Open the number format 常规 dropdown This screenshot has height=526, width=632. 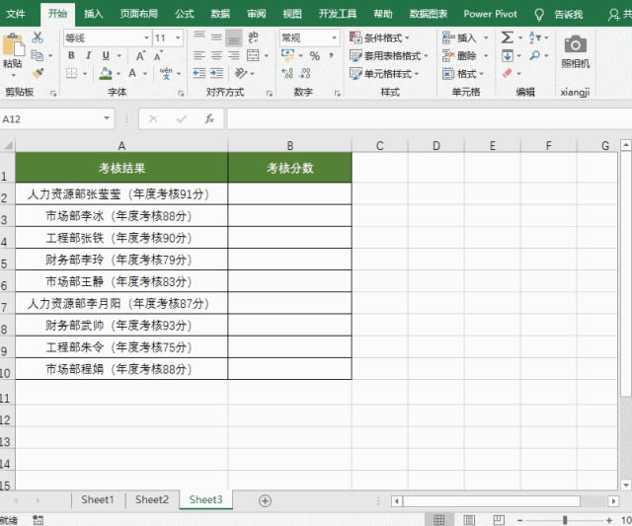[x=333, y=38]
